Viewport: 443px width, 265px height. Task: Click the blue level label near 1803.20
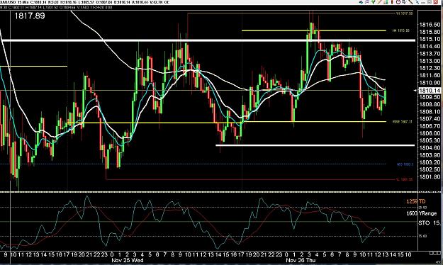405,164
